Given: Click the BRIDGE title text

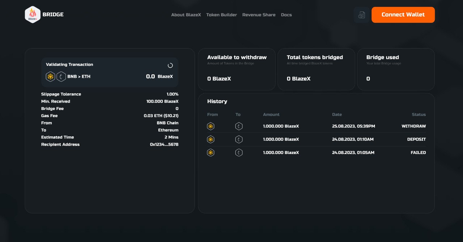Looking at the screenshot, I should click(53, 14).
